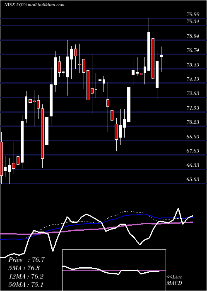Viewport: 207px width, 291px height.
Task: Click the 68.93 price level label
Action: pos(193,137)
